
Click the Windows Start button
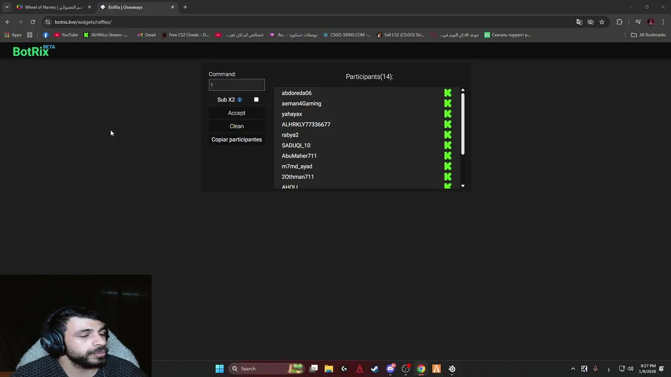coord(220,369)
